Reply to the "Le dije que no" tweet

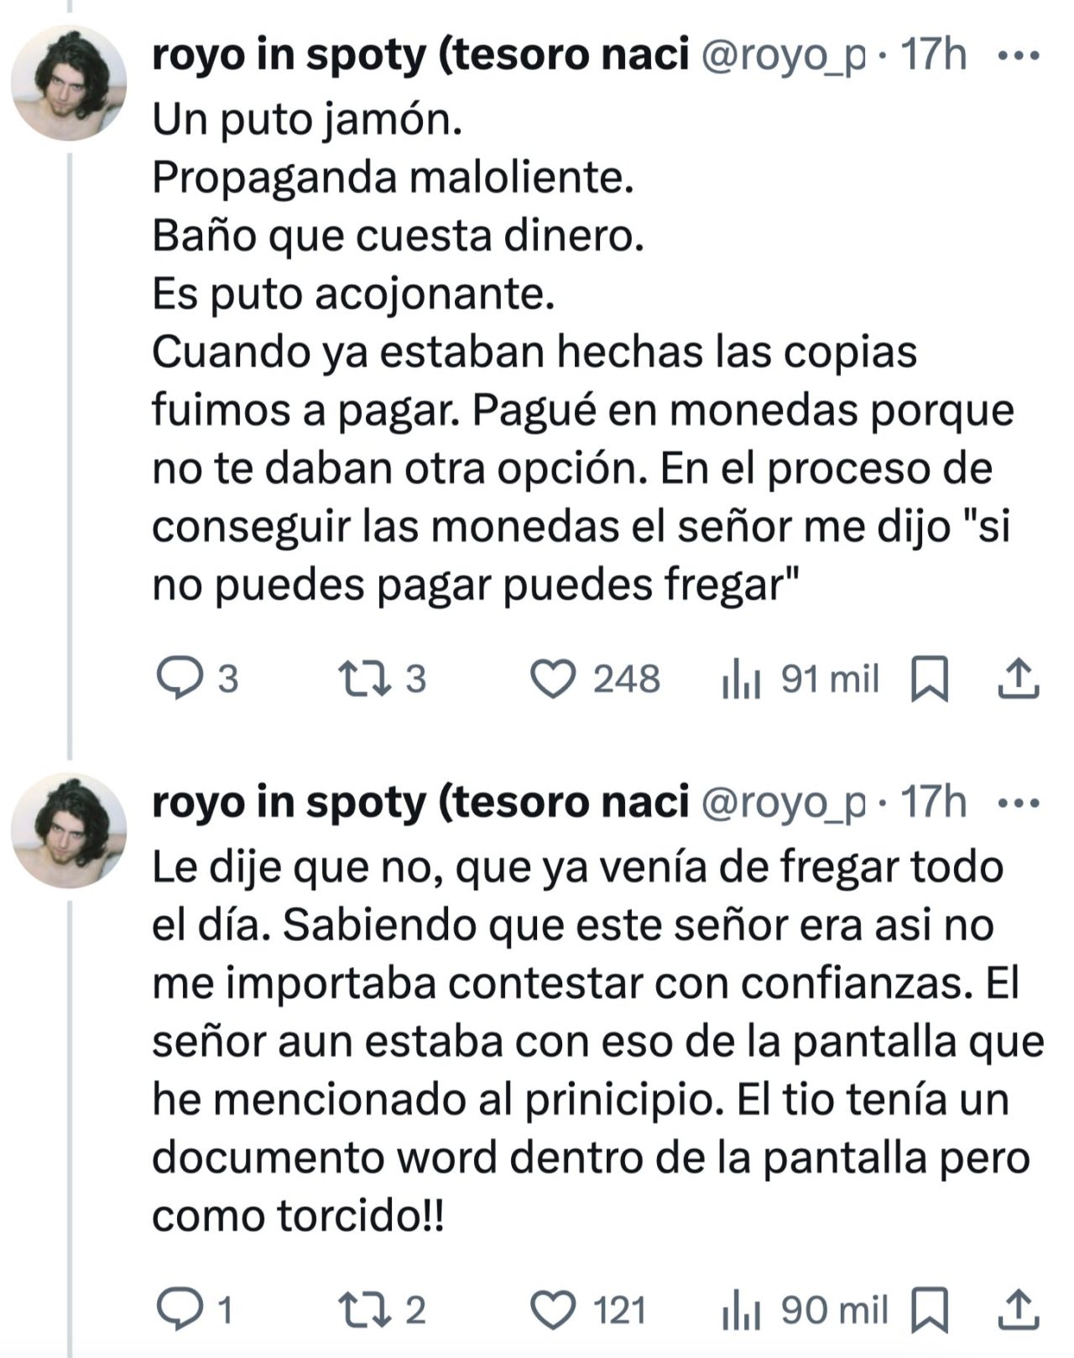click(x=179, y=1309)
